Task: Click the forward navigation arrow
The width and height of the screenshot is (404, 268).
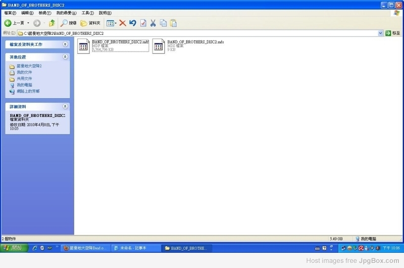Action: [x=37, y=23]
